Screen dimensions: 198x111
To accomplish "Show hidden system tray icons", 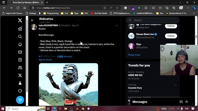I will (x=178, y=109).
